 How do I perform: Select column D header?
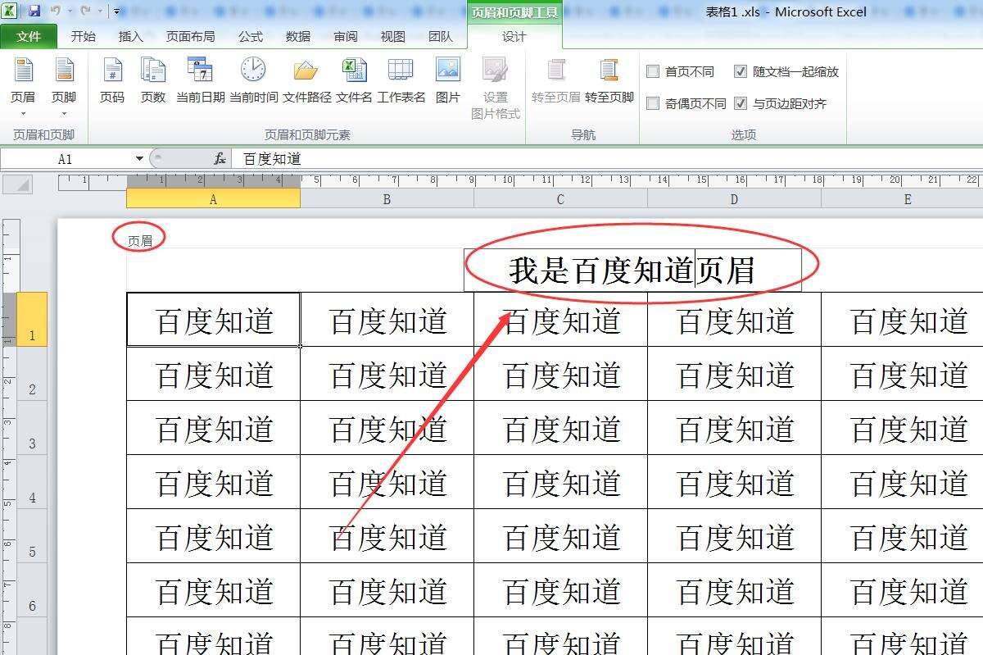[734, 199]
